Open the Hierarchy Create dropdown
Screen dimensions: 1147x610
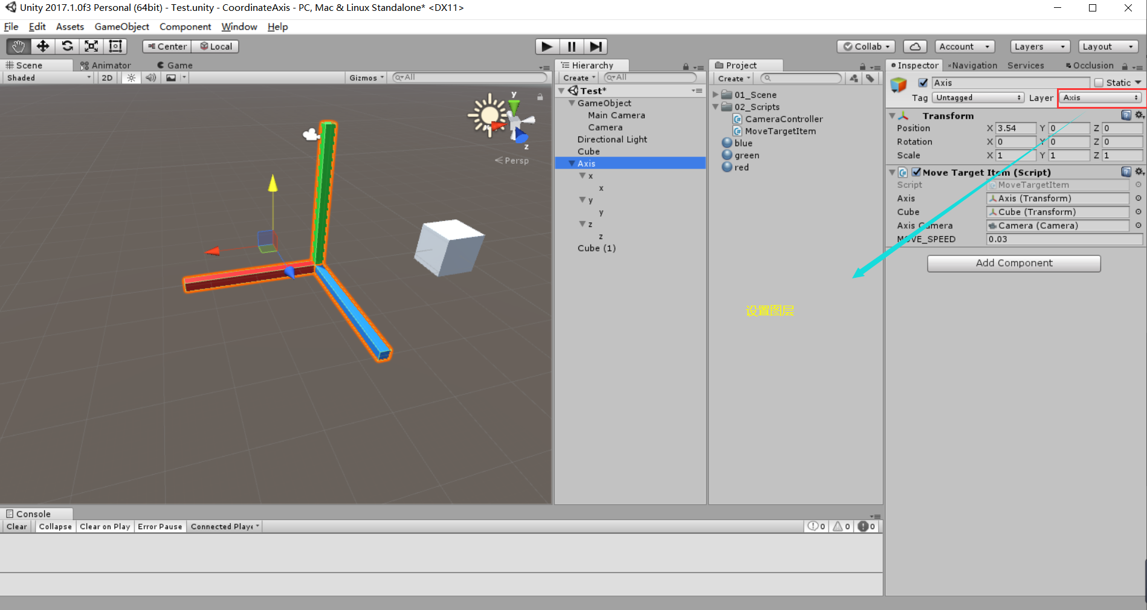[579, 78]
